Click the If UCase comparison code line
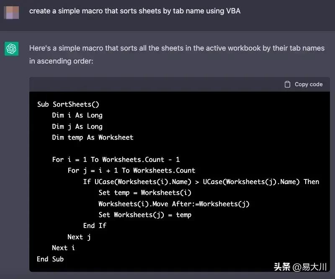This screenshot has width=335, height=279. [201, 182]
